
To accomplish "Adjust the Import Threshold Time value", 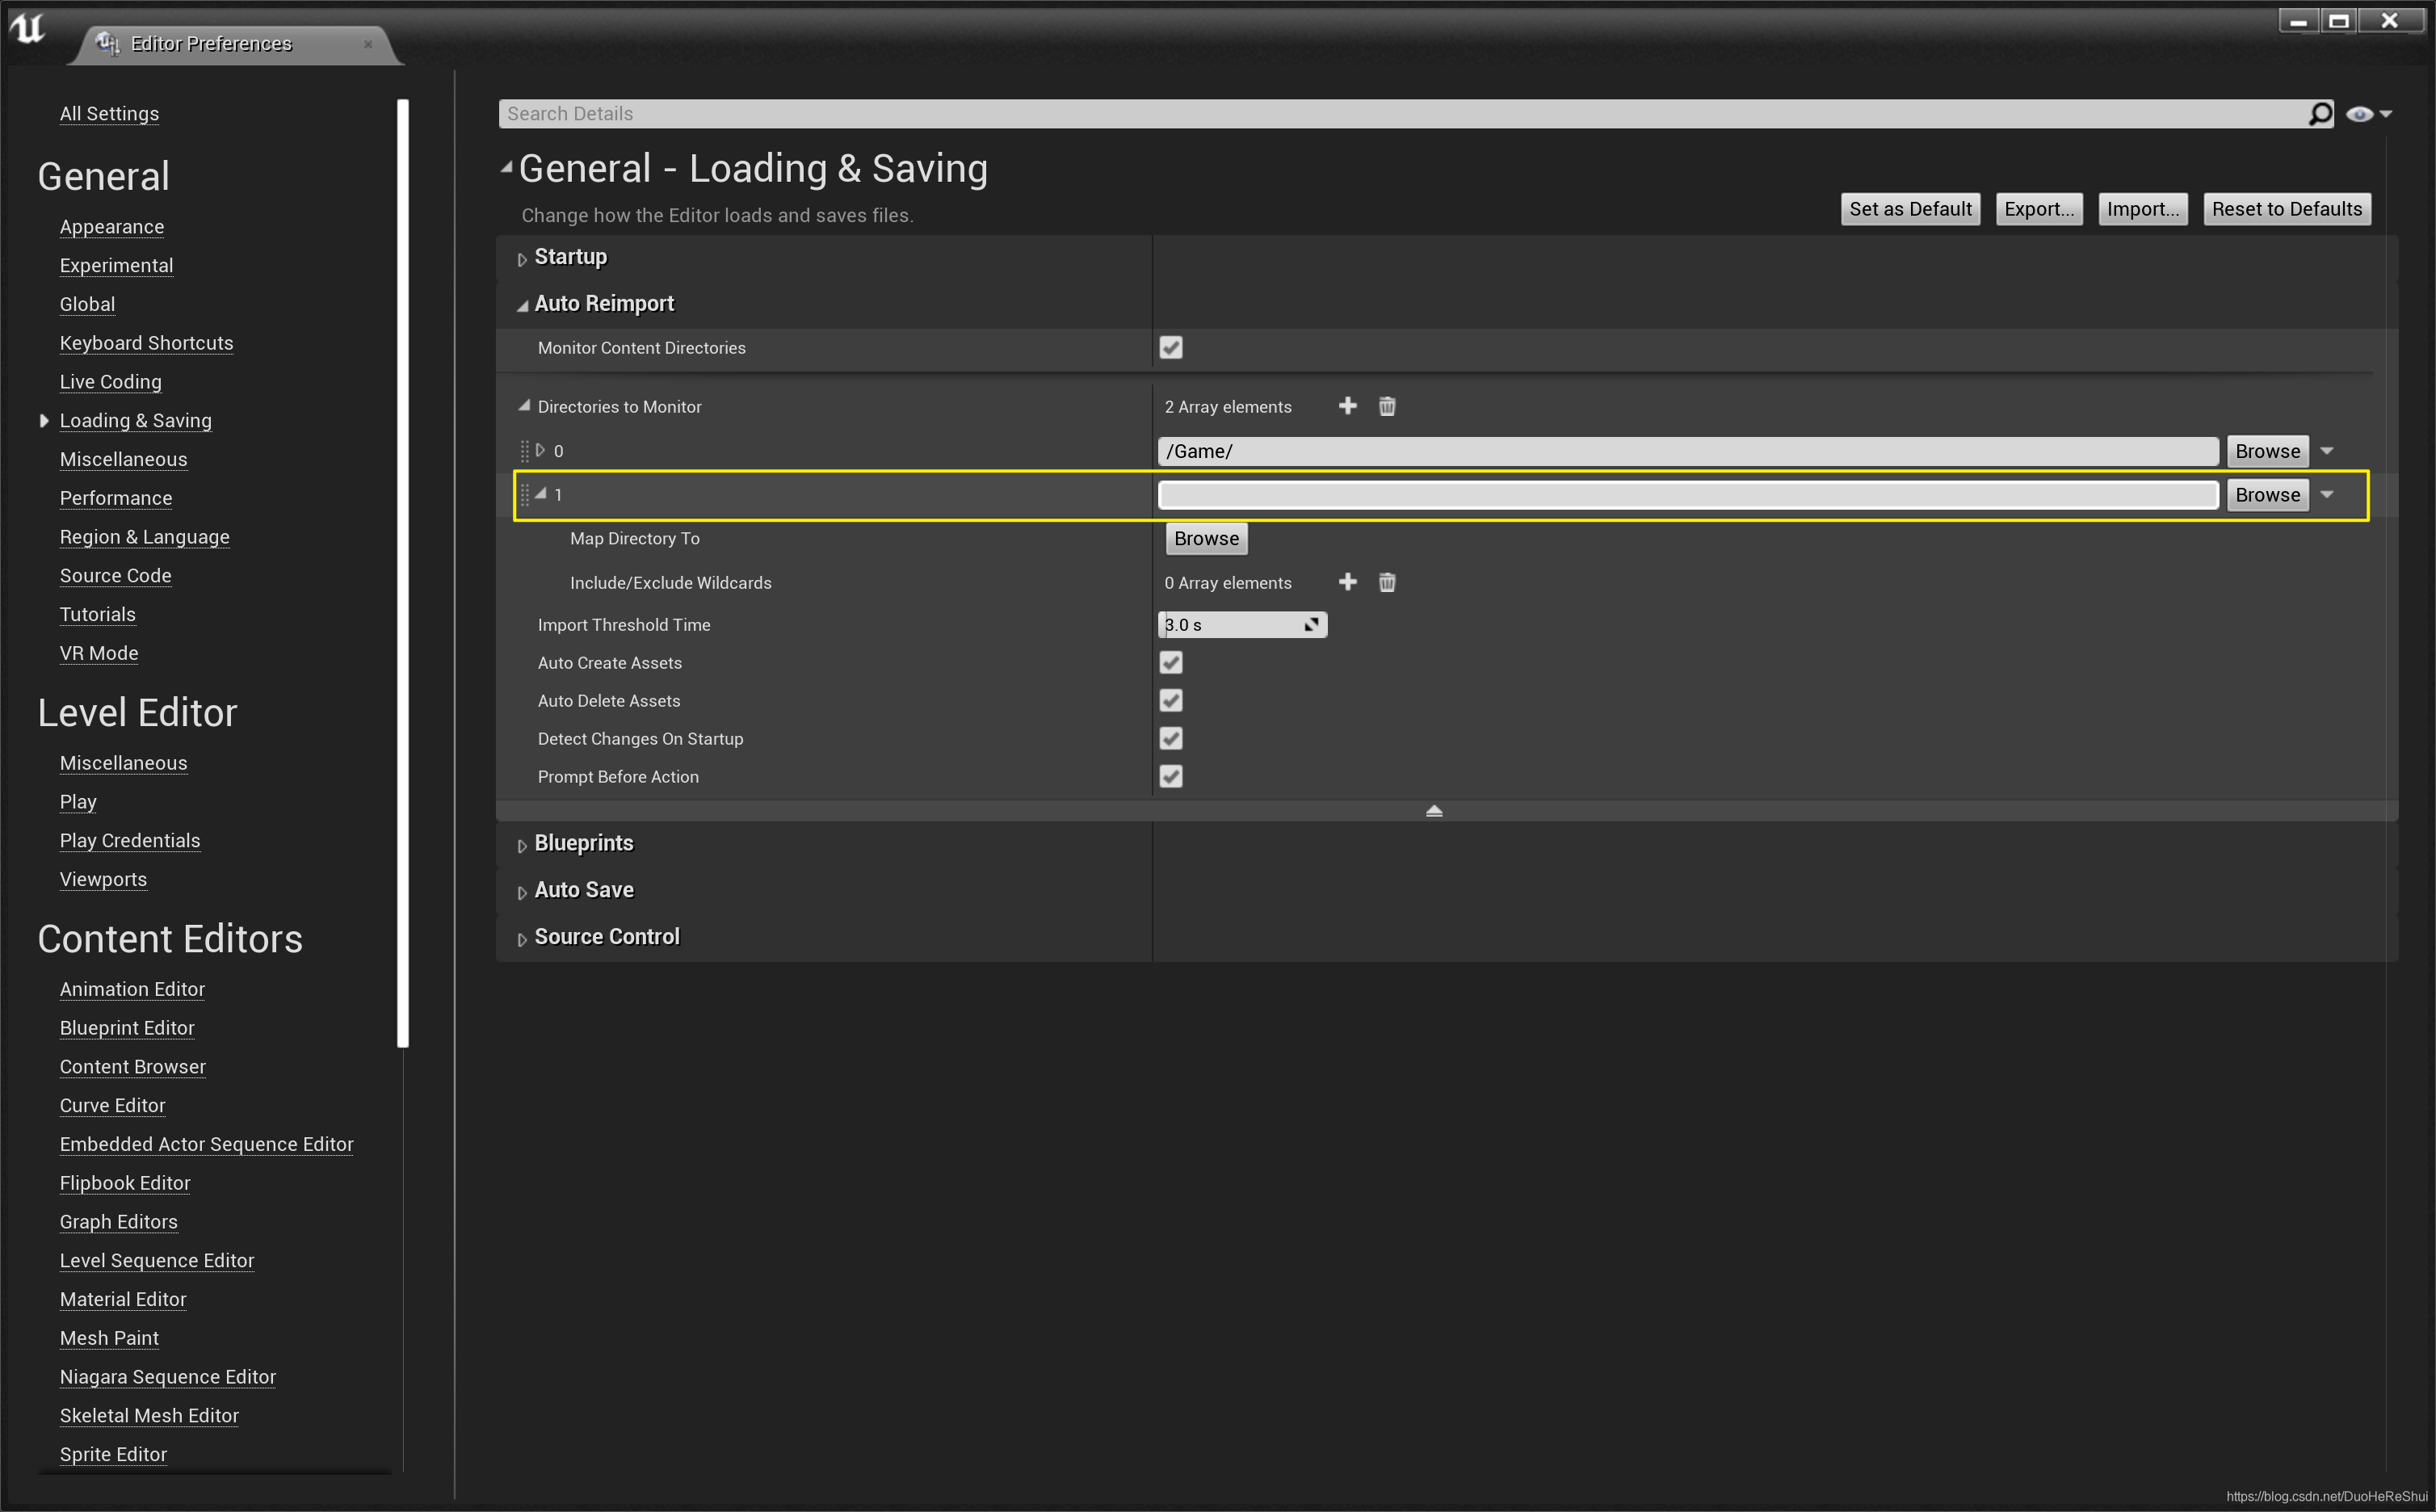I will coord(1240,625).
